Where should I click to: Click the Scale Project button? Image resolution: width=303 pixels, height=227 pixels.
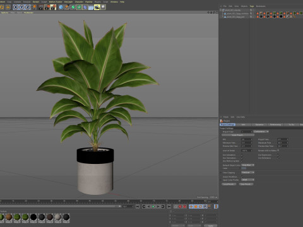point(238,135)
